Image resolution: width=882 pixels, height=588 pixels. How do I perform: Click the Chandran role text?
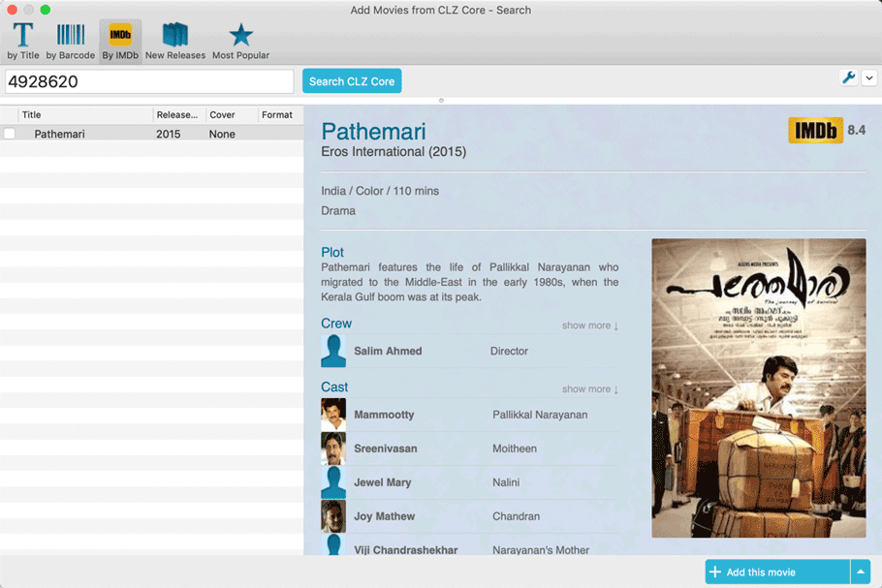pyautogui.click(x=516, y=516)
